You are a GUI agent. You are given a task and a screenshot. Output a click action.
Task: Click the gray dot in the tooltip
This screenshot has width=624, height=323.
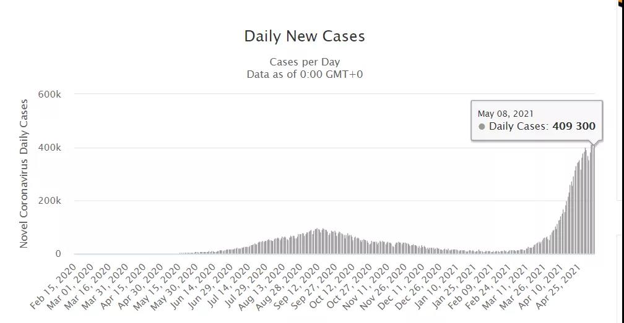click(482, 127)
